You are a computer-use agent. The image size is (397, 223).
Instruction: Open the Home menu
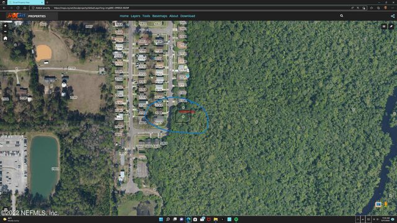pyautogui.click(x=124, y=16)
